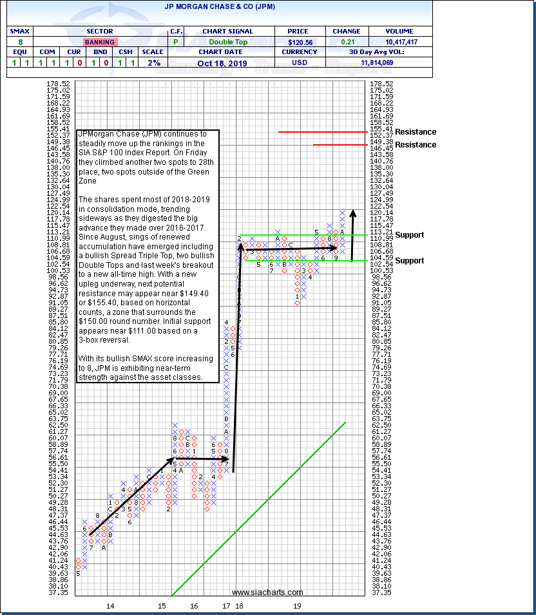Click the upper Resistance label

pyautogui.click(x=415, y=132)
